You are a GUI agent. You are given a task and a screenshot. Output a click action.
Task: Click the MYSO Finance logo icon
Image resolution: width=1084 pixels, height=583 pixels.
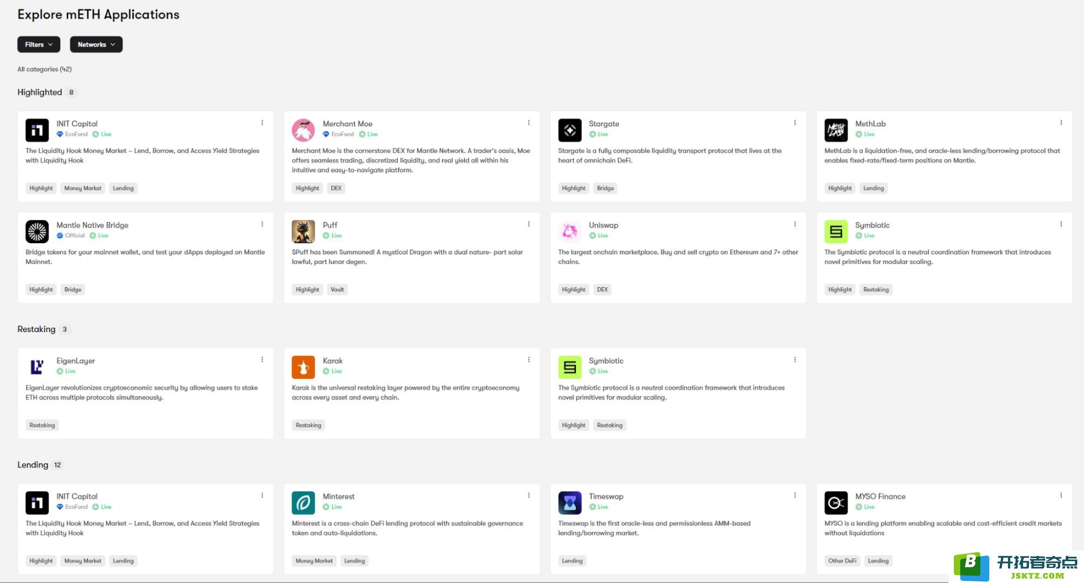(x=836, y=503)
